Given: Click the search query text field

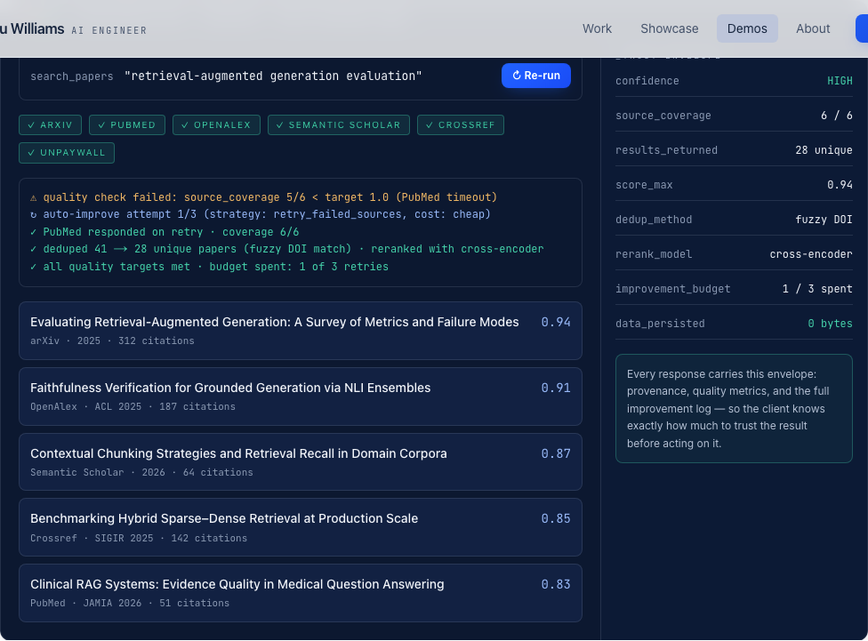Looking at the screenshot, I should (273, 76).
